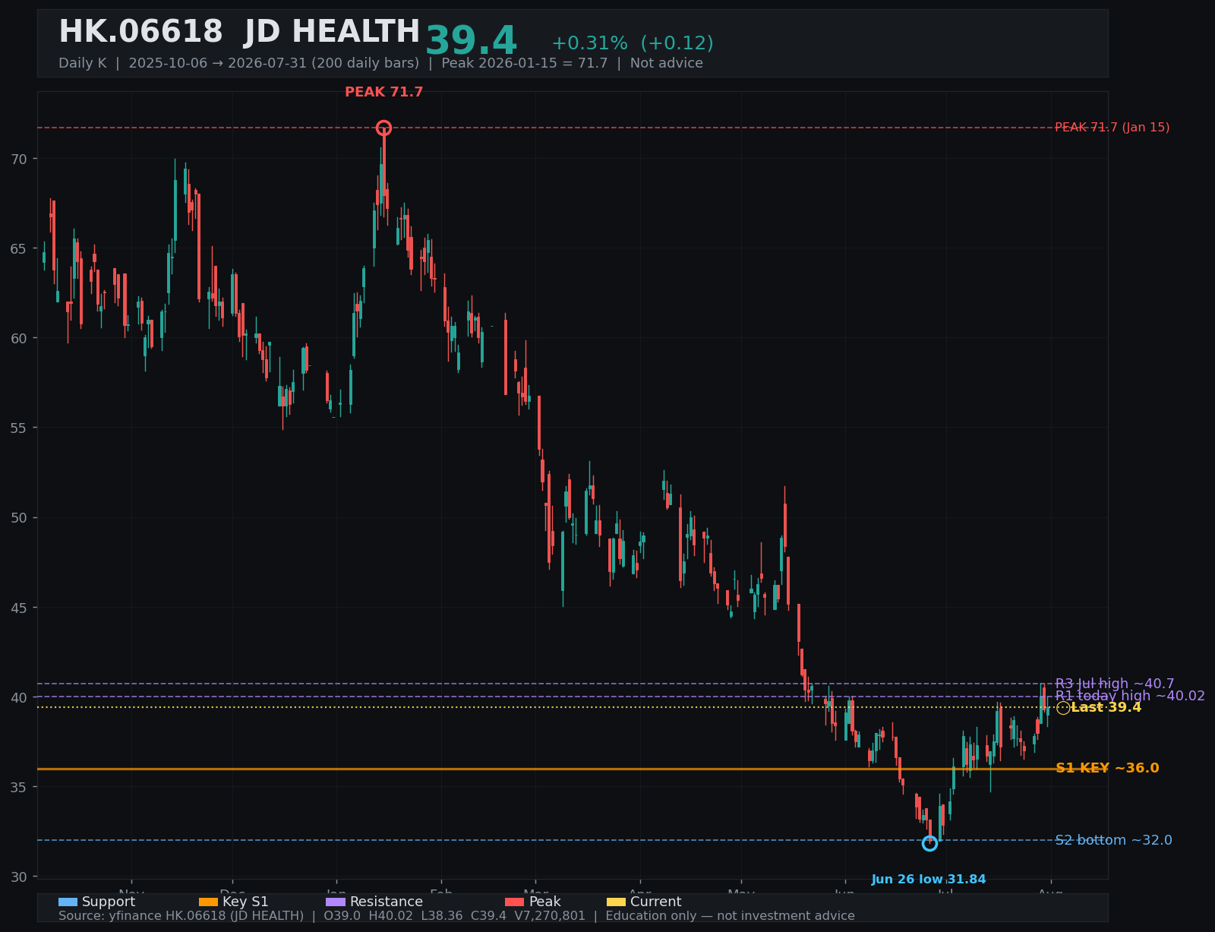Click the '+0.31% (+0.12)' change value
The height and width of the screenshot is (932, 1215).
click(x=633, y=43)
